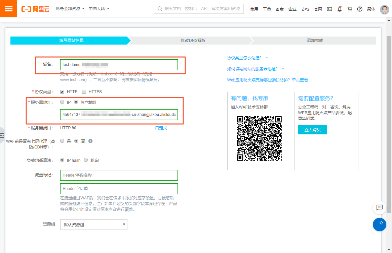Expand 协议类型怎么勾选 help question
392x253 pixels.
click(247, 58)
